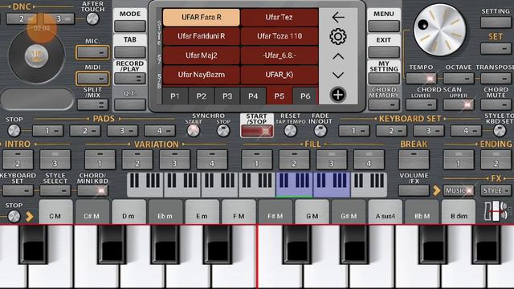The width and height of the screenshot is (514, 289).
Task: Click STYLE TO KBD SET knob
Action: [500, 131]
